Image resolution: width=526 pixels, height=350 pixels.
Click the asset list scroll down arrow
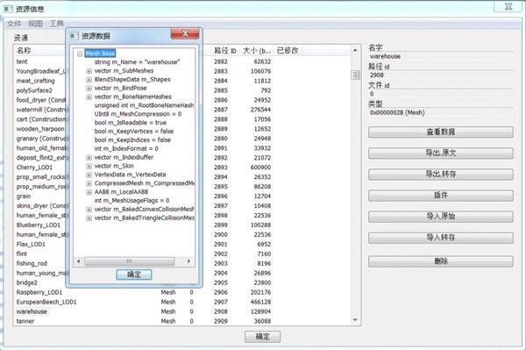[355, 320]
